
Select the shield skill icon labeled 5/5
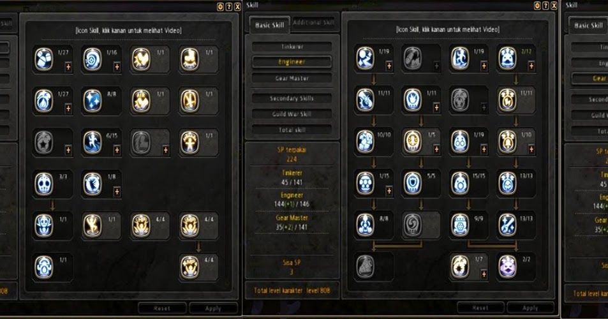tap(413, 183)
